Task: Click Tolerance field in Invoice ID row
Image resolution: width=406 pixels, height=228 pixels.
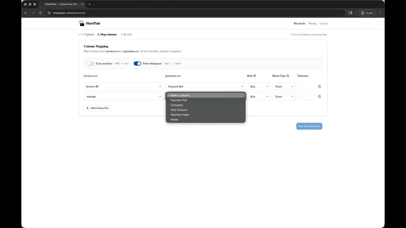Action: [x=306, y=86]
